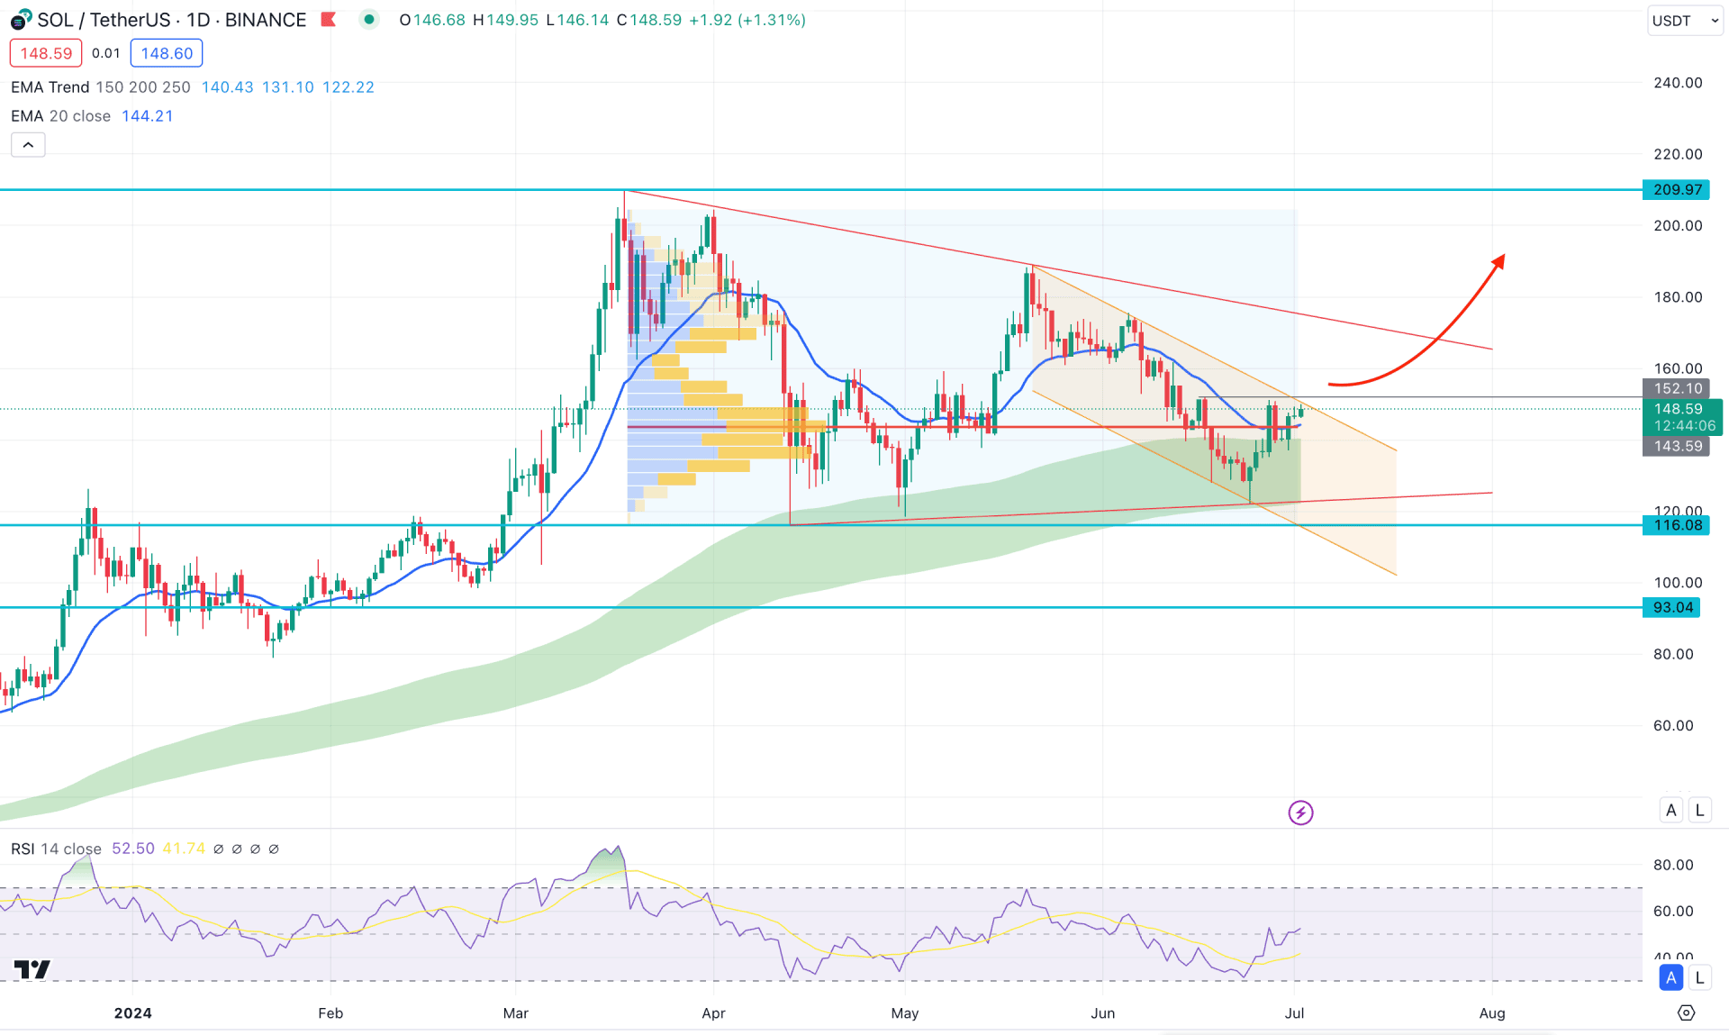Image resolution: width=1729 pixels, height=1035 pixels.
Task: Open chart settings gear icon
Action: click(x=1686, y=1013)
